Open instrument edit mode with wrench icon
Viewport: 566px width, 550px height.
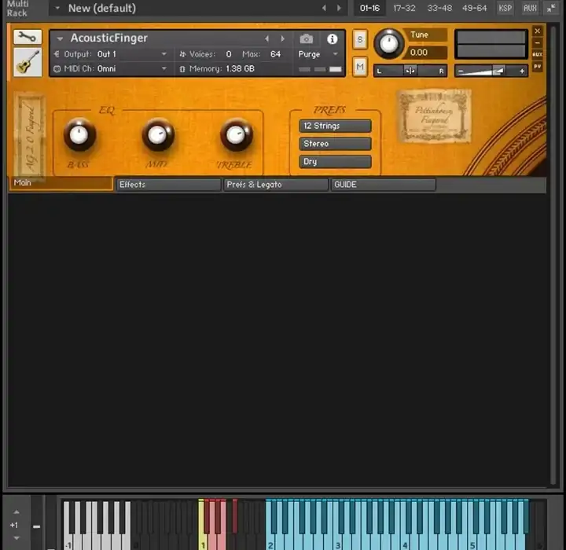(x=28, y=37)
